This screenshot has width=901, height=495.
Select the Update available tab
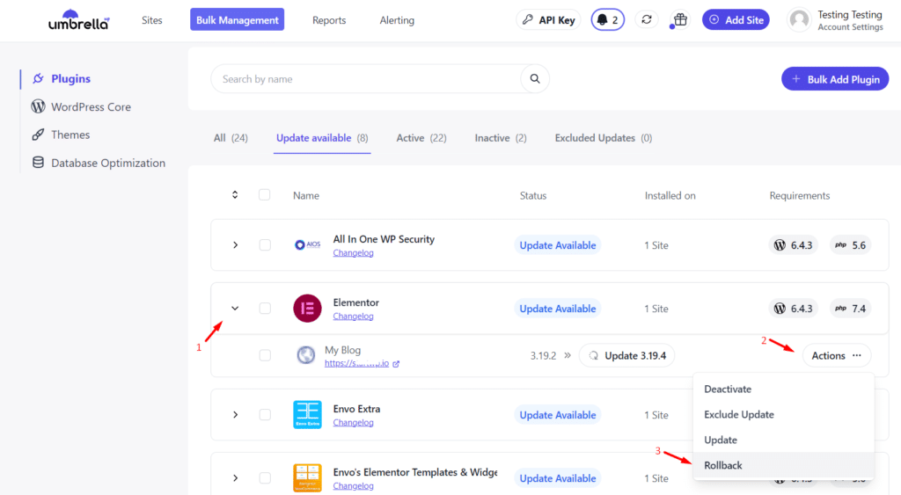pyautogui.click(x=322, y=138)
